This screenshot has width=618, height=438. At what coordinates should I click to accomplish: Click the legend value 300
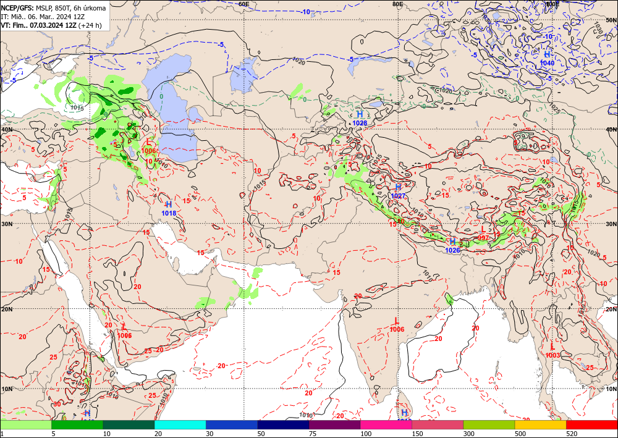(x=468, y=434)
